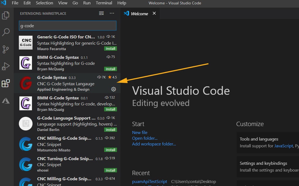Click the CNC G-Code extension logo

pos(26,42)
